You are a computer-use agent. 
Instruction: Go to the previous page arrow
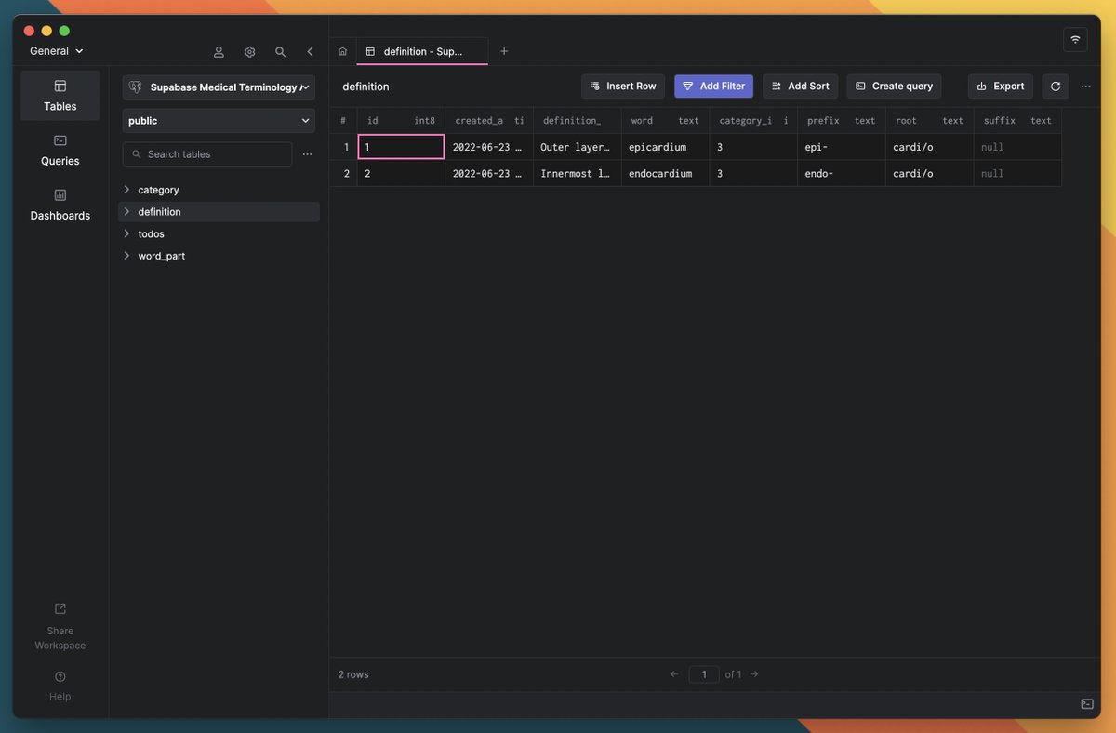[x=674, y=674]
